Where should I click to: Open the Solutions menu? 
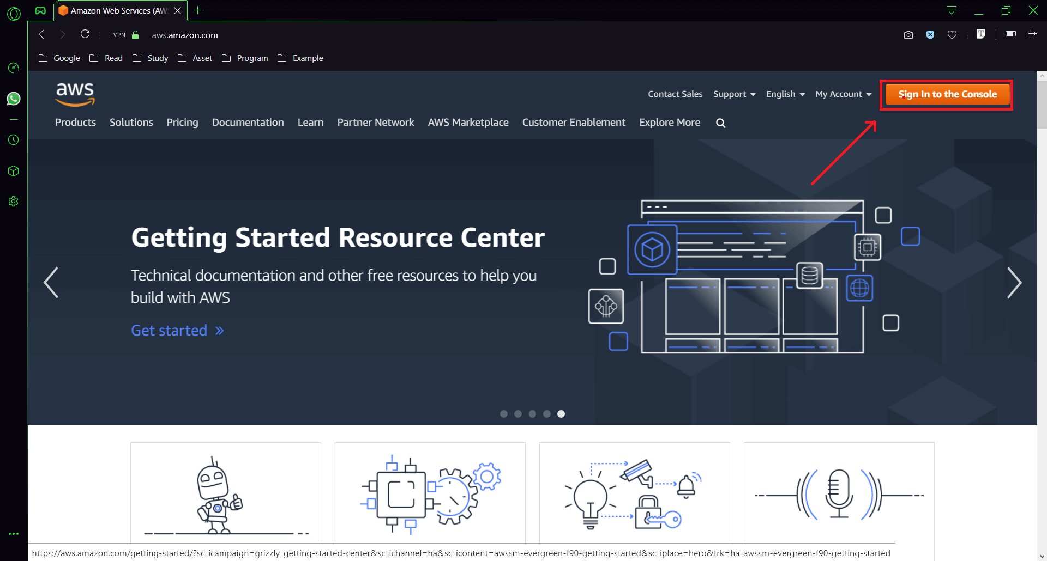(131, 123)
